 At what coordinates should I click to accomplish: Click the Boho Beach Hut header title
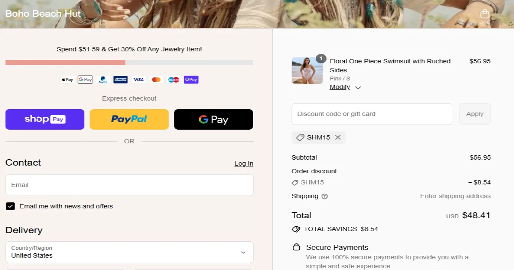click(42, 13)
